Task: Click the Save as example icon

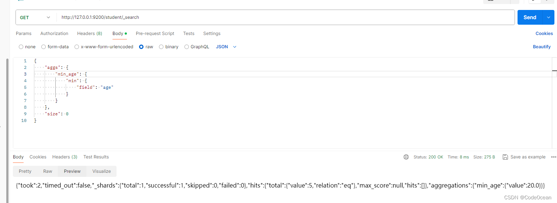Action: pos(505,157)
